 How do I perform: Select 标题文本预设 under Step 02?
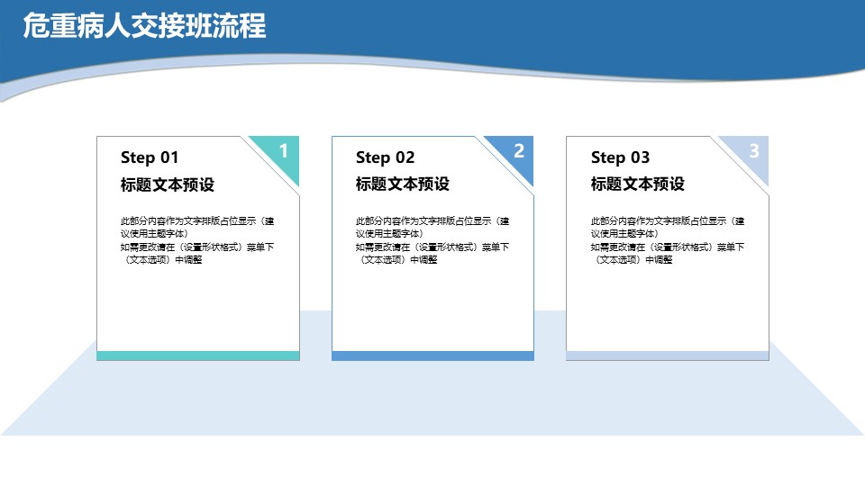coord(402,184)
